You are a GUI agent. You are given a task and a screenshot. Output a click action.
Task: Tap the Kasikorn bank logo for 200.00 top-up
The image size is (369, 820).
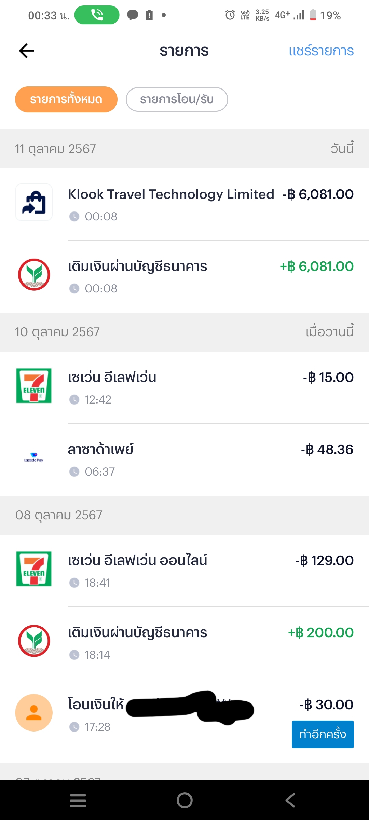pyautogui.click(x=34, y=641)
